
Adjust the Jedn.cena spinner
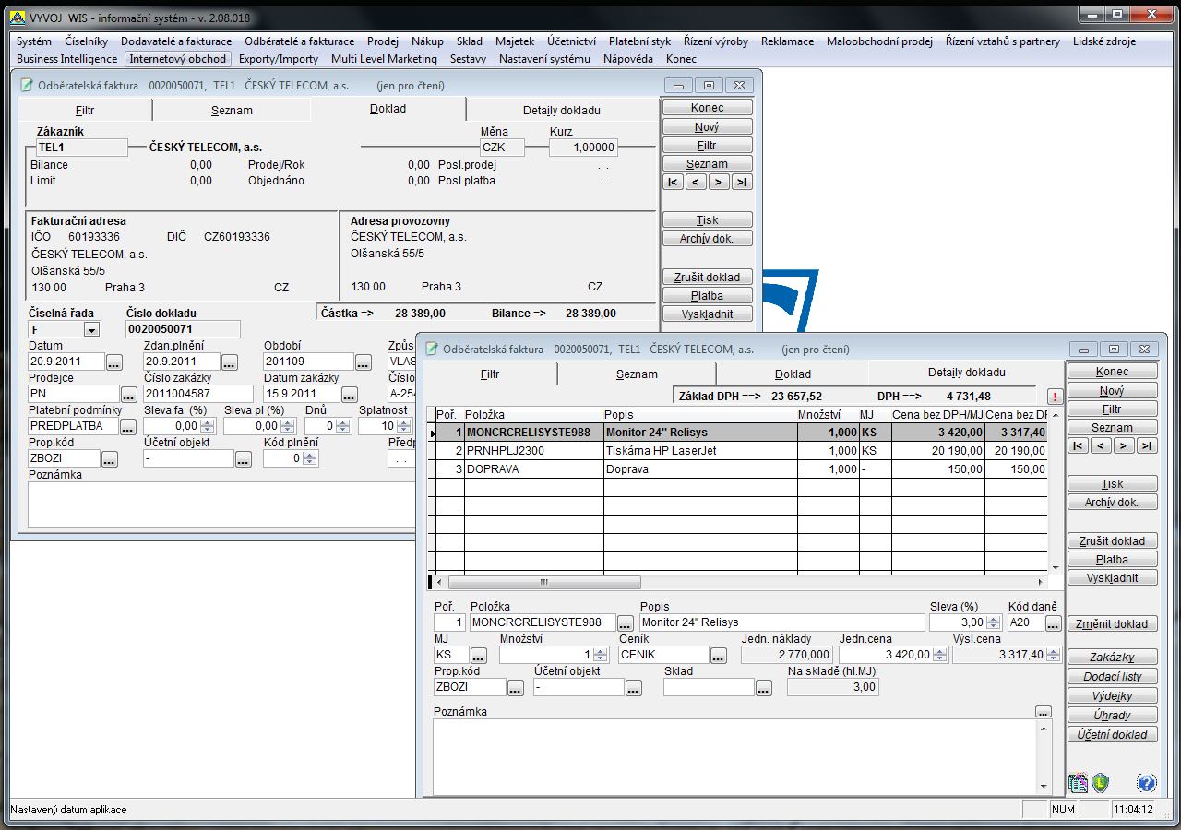point(940,655)
